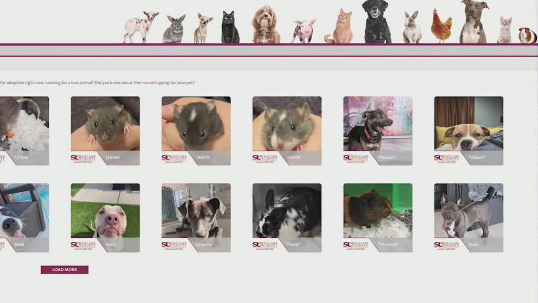Viewport: 538px width, 303px height.
Task: View Crunchy the dog's photo
Action: 196,210
